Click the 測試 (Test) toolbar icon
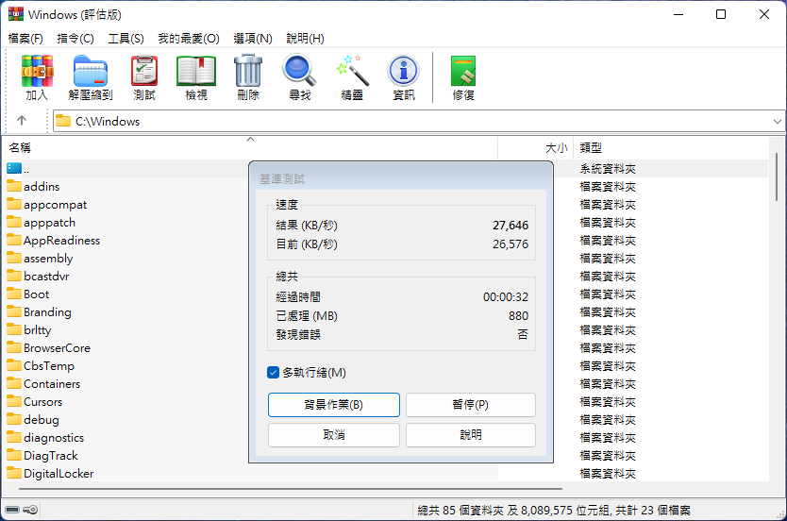Screen dimensions: 787x521 tap(144, 73)
